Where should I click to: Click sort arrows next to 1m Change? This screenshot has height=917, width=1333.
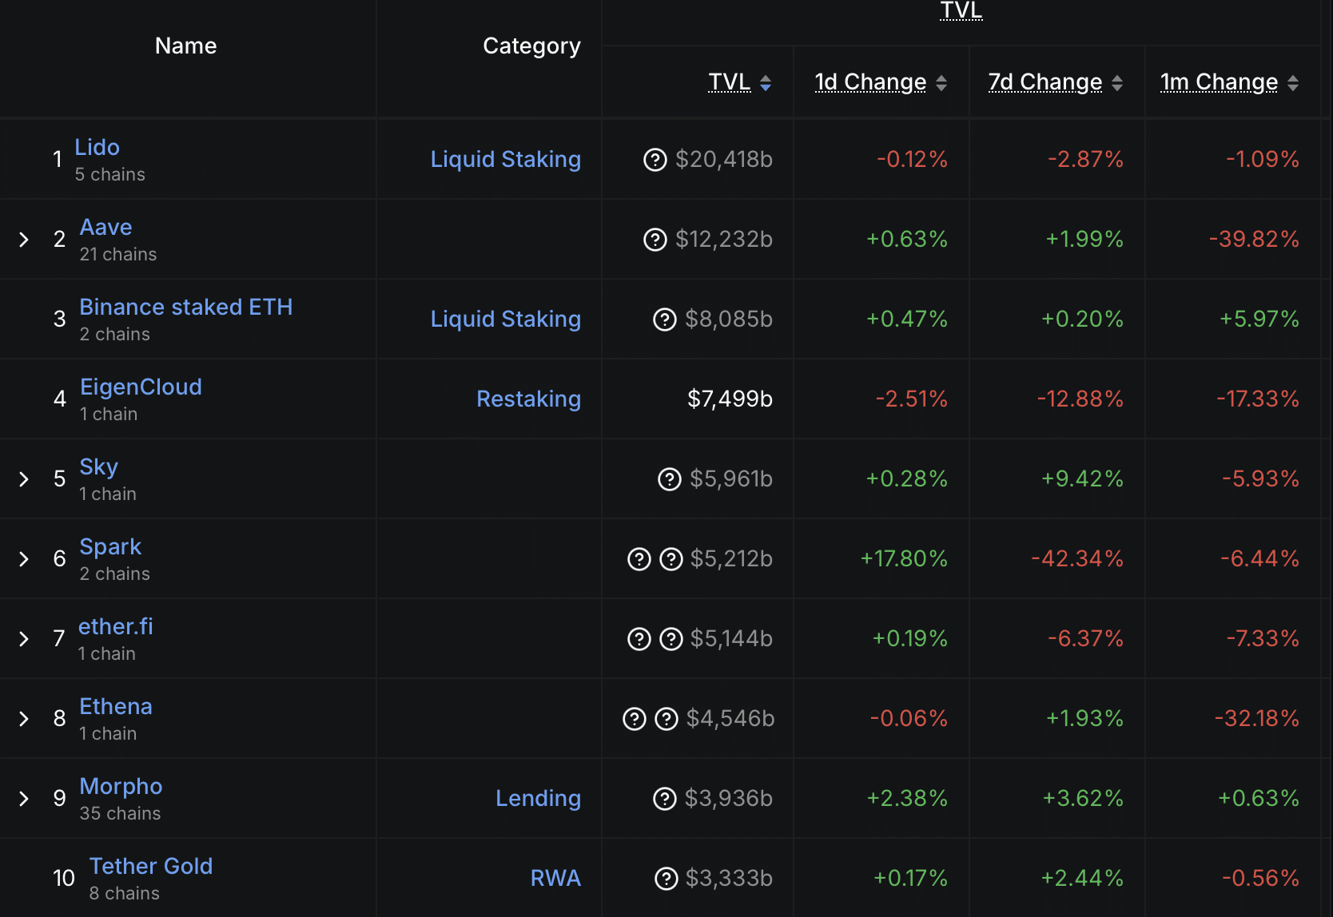(x=1293, y=83)
